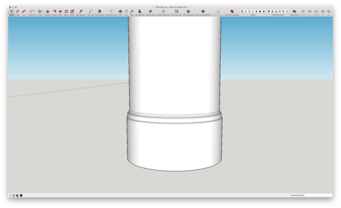Choose the Pan hand tool

coord(126,12)
